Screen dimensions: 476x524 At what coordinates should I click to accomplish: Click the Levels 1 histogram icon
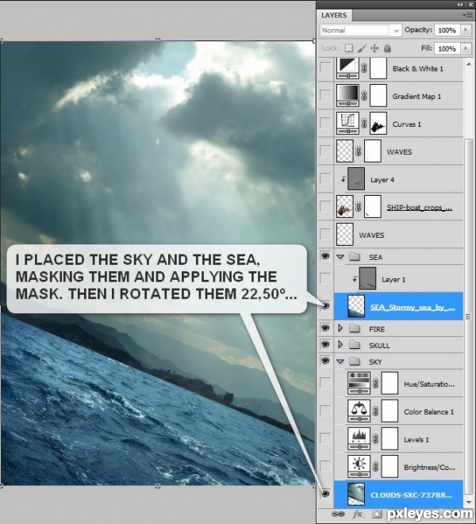[x=359, y=439]
